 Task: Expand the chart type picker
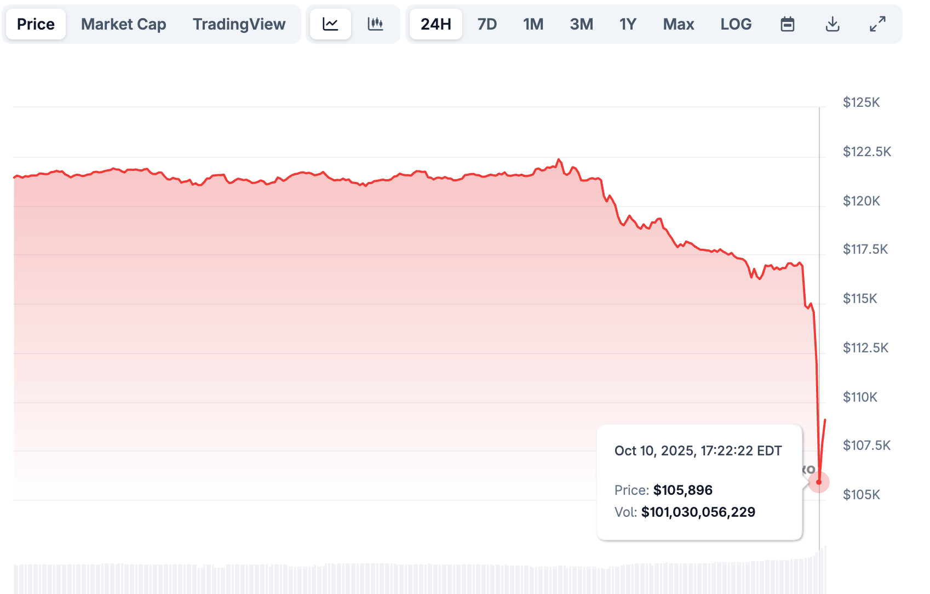[353, 24]
